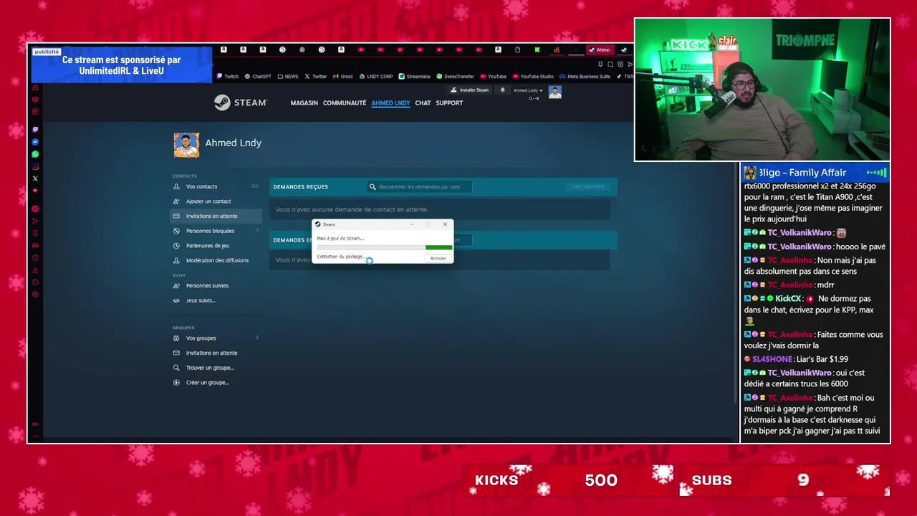Select Personnes suivies
917x516 pixels.
pyautogui.click(x=216, y=285)
